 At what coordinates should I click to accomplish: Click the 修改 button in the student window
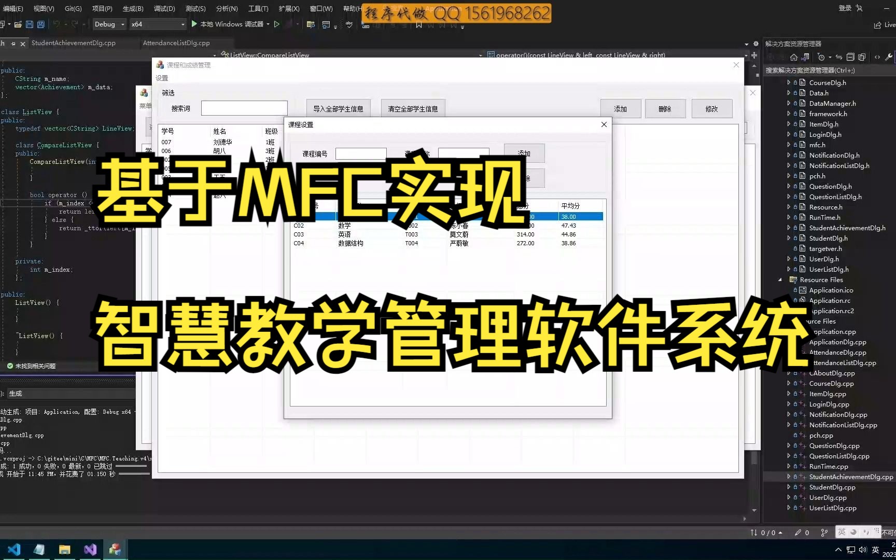click(711, 109)
